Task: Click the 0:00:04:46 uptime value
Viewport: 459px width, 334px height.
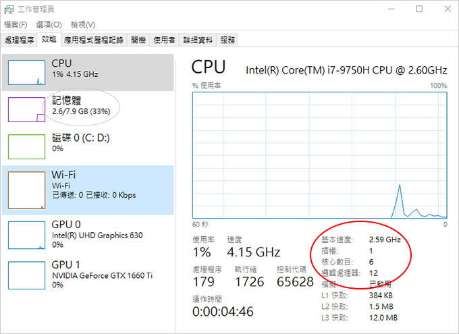Action: coord(223,312)
